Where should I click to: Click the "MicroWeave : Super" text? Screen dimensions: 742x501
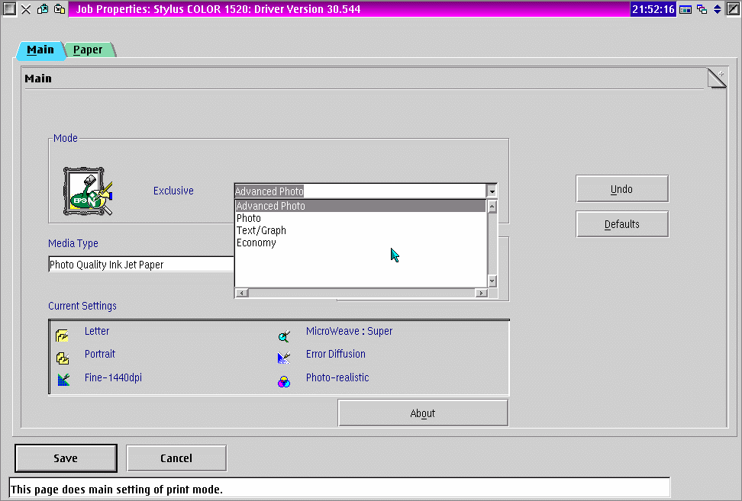point(349,331)
